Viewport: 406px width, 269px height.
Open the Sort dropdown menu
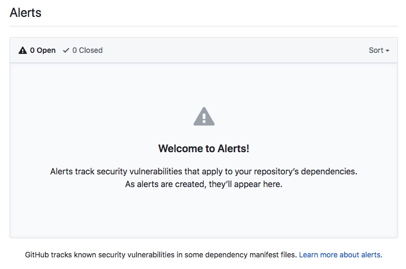pyautogui.click(x=379, y=50)
